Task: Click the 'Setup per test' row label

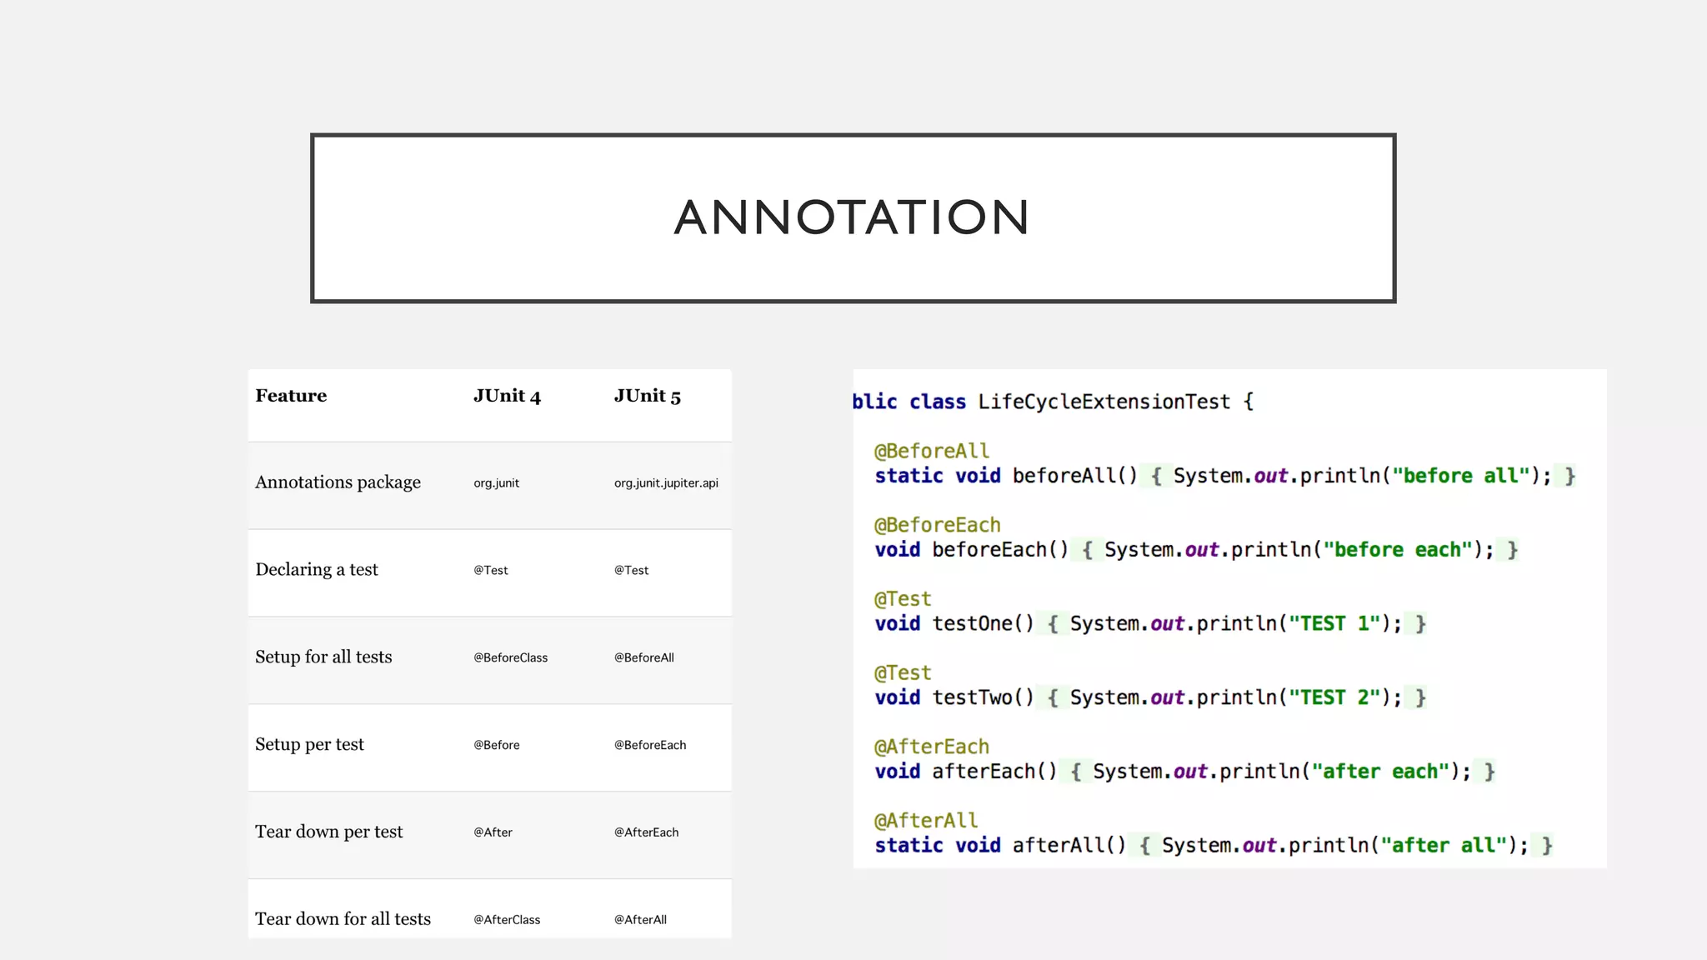Action: 309,744
